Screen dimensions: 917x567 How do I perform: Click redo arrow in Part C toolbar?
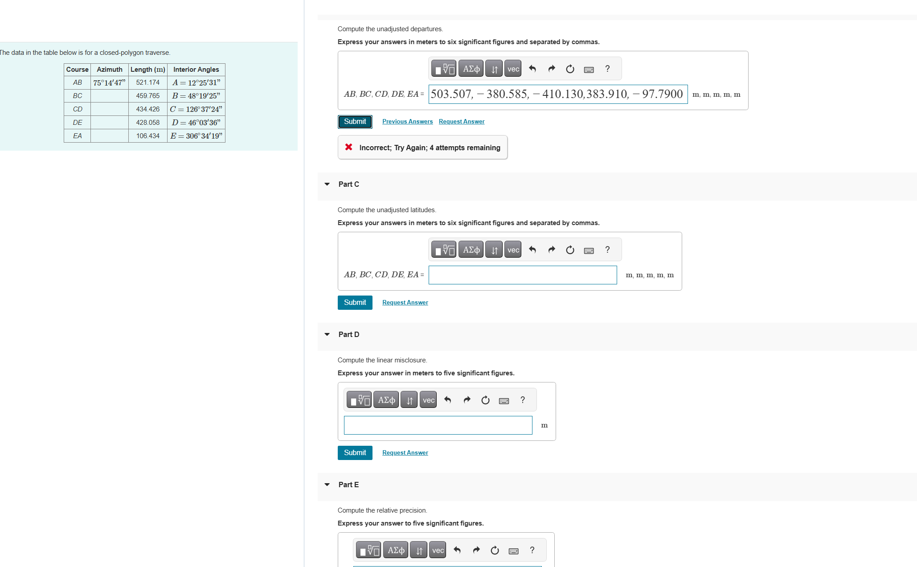point(552,250)
